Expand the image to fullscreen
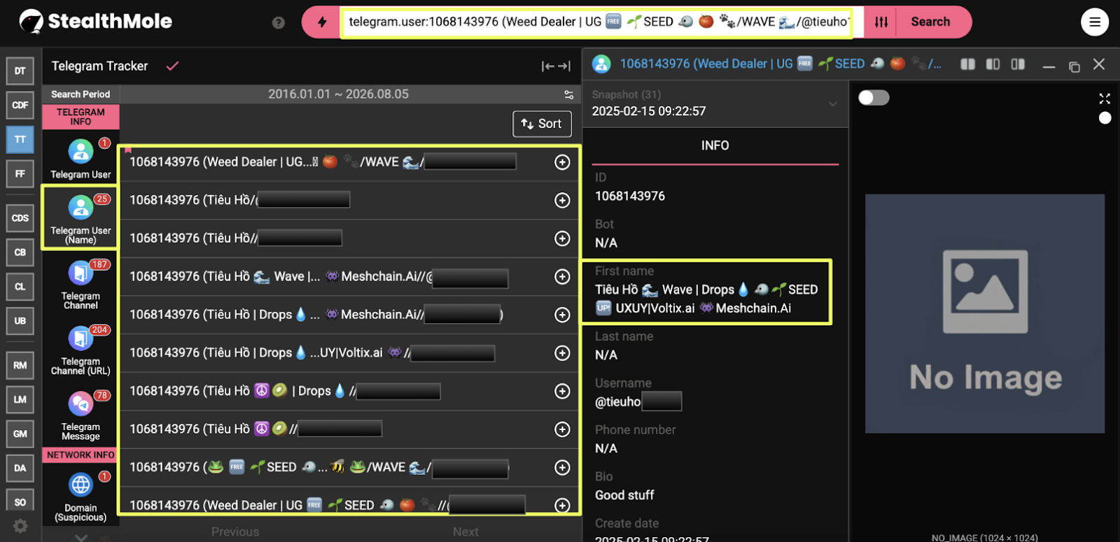The image size is (1120, 542). (x=1105, y=99)
